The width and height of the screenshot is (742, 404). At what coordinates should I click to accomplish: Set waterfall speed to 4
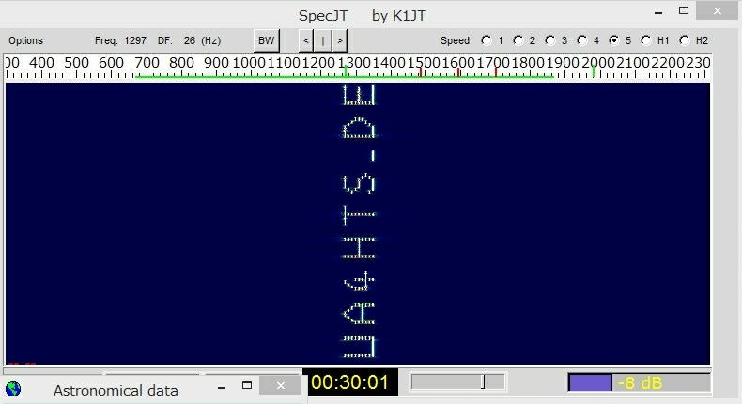(x=582, y=40)
